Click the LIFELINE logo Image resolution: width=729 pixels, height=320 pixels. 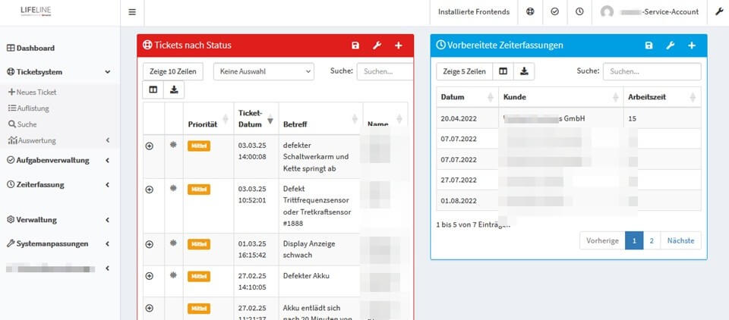click(x=36, y=12)
